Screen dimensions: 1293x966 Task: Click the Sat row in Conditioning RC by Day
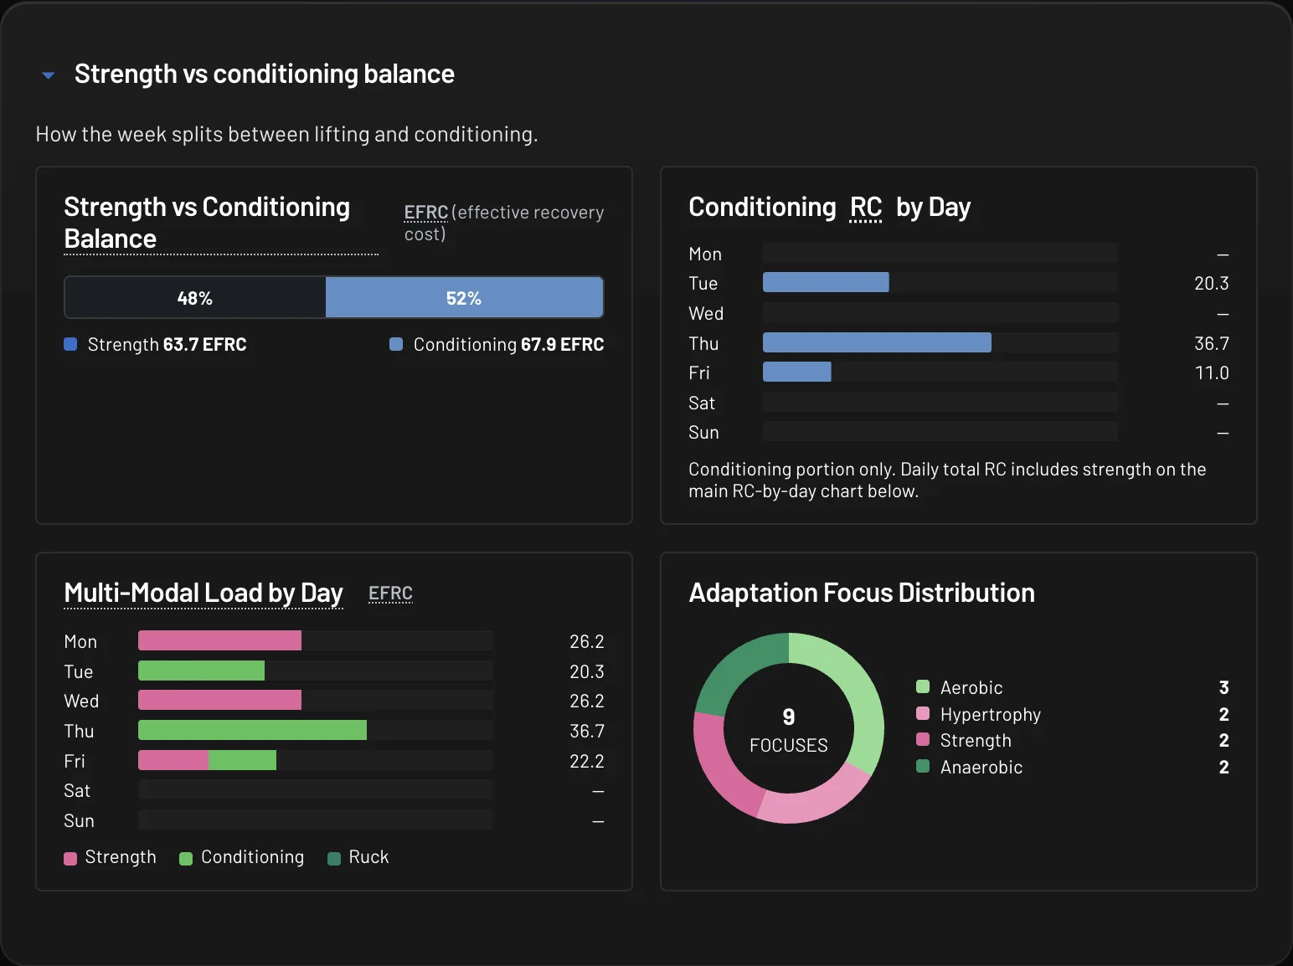coord(959,403)
